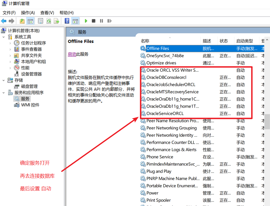The image size is (270, 206).
Task: Click the Export List toolbar icon
Action: pyautogui.click(x=57, y=21)
